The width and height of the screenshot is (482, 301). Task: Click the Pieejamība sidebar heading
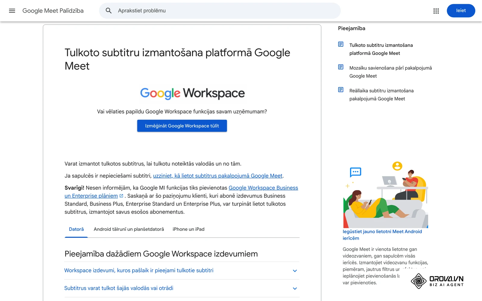tap(352, 28)
